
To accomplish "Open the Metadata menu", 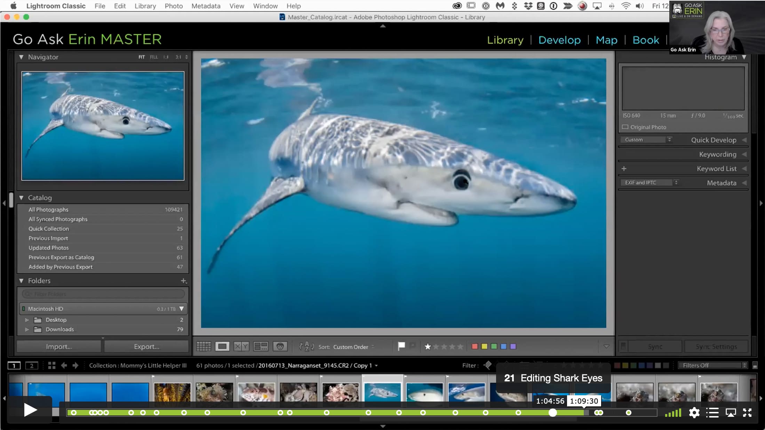I will pos(206,6).
